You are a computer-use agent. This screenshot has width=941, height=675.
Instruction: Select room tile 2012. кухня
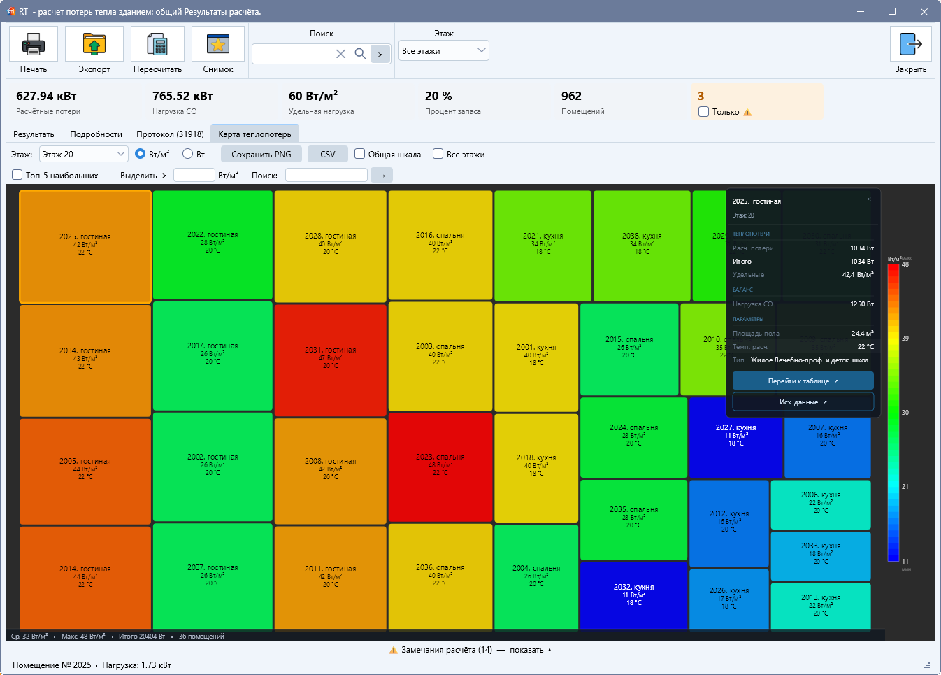pyautogui.click(x=729, y=523)
